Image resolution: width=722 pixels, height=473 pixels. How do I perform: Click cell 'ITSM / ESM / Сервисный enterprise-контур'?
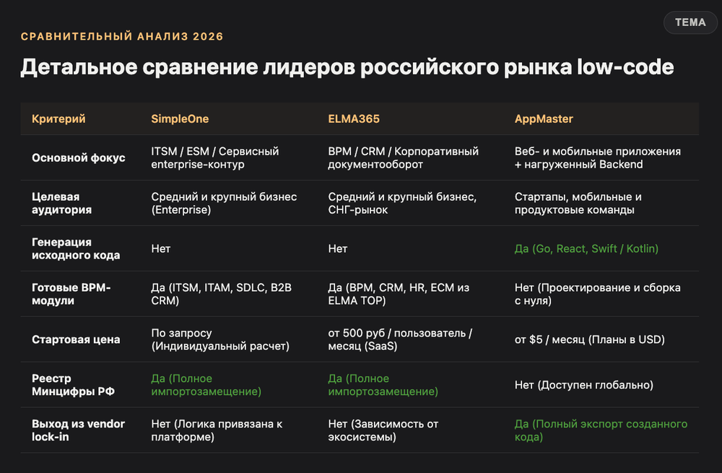coord(215,157)
